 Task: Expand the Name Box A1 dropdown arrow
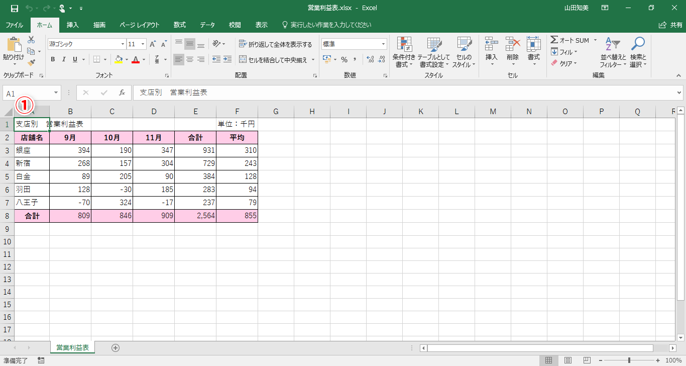point(57,93)
